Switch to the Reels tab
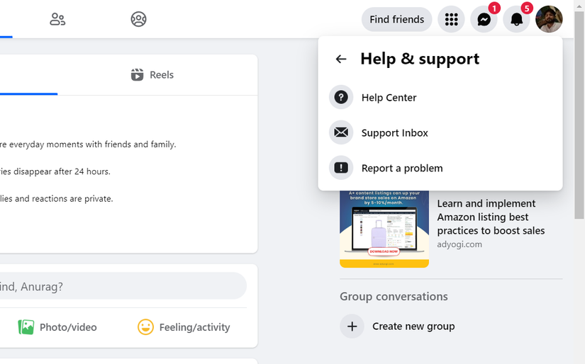 tap(152, 75)
